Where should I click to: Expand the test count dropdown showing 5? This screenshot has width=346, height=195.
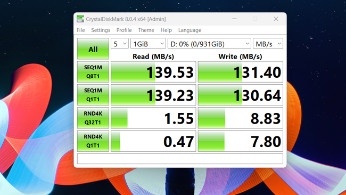tap(120, 44)
